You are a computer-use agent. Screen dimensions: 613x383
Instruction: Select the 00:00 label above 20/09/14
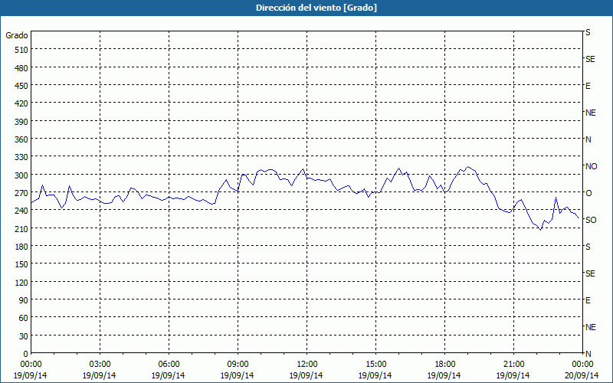click(x=582, y=365)
